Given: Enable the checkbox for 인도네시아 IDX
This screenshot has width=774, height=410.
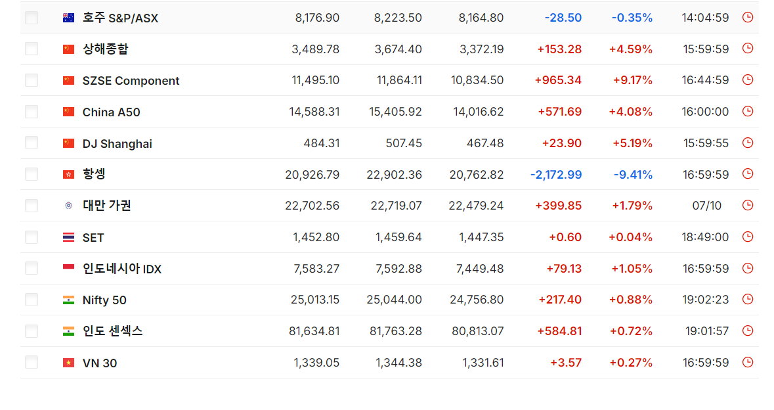Looking at the screenshot, I should pyautogui.click(x=32, y=268).
